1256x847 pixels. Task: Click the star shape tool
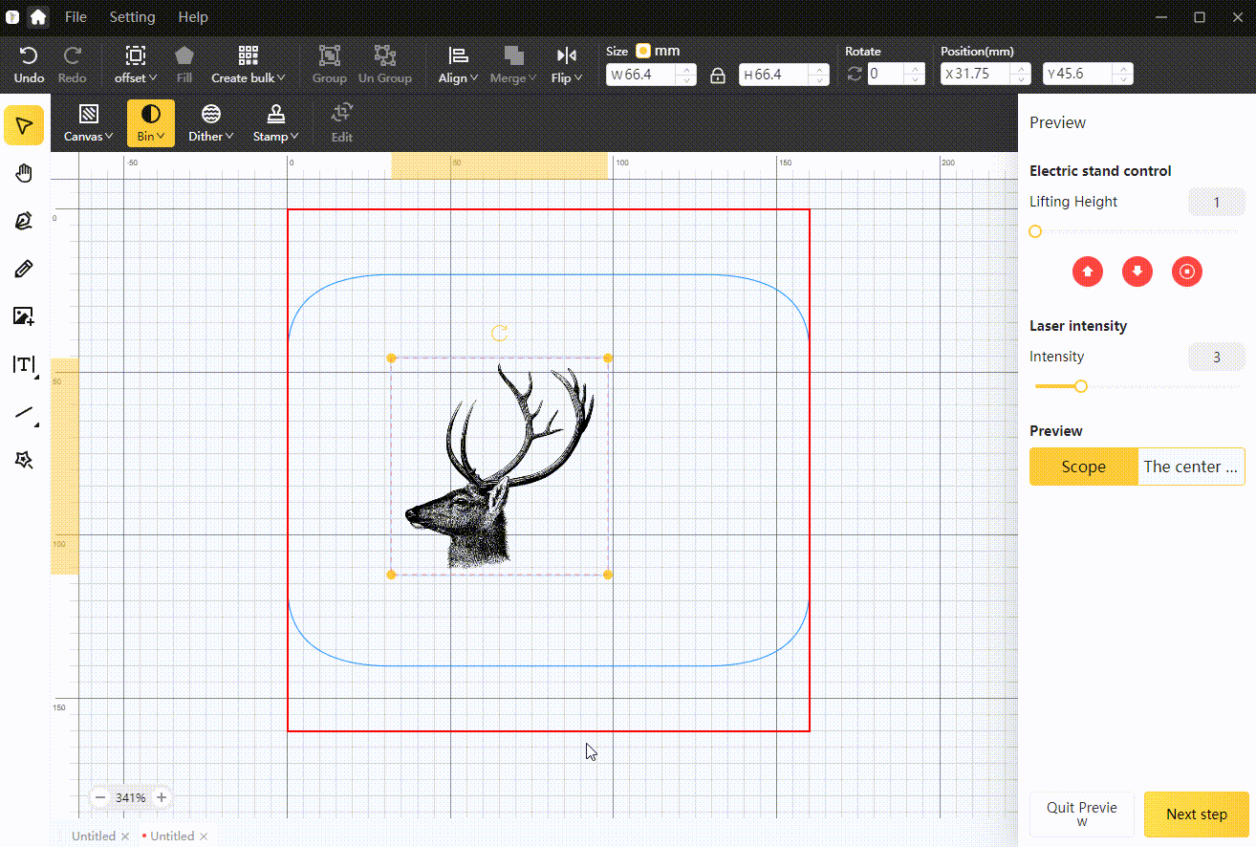coord(24,461)
